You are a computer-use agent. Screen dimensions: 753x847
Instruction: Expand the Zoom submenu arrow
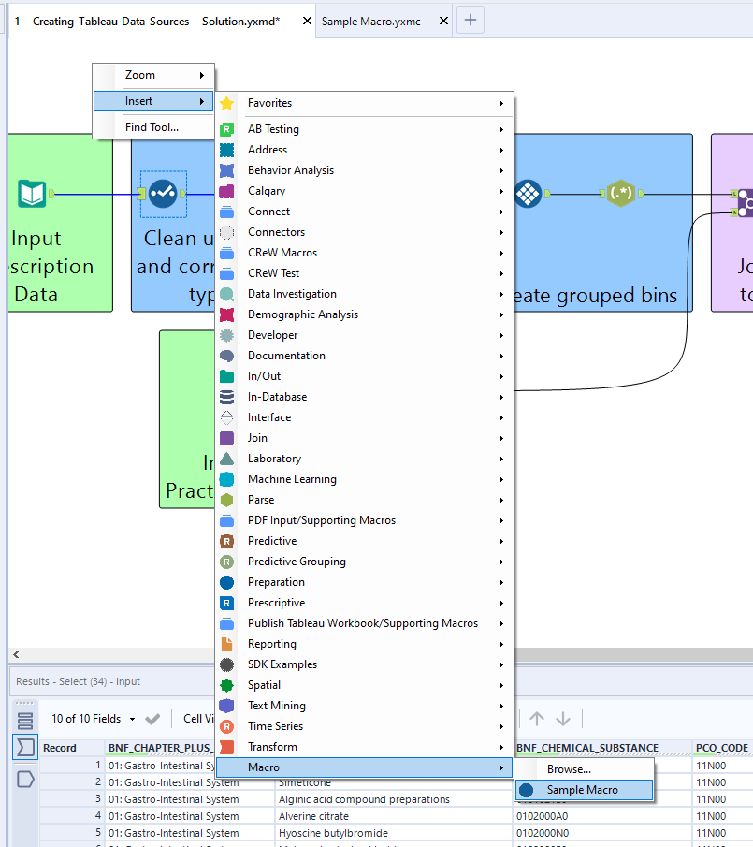tap(202, 75)
